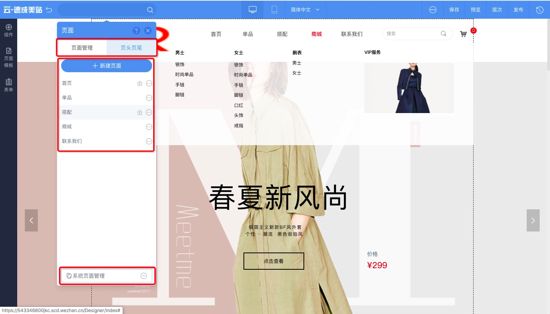
Task: Click the 点击查看 banner button
Action: pyautogui.click(x=274, y=261)
